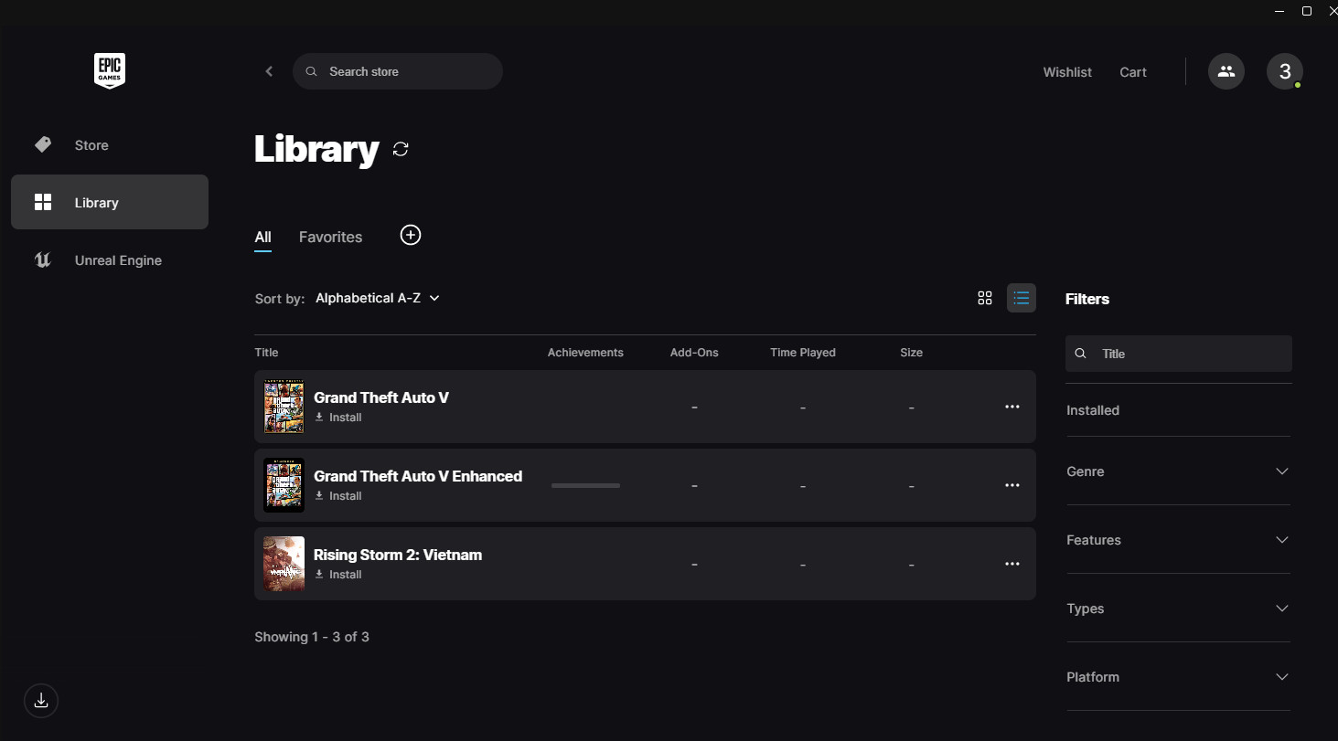This screenshot has width=1338, height=741.
Task: Open more options for Grand Theft Auto V Enhanced
Action: (x=1012, y=485)
